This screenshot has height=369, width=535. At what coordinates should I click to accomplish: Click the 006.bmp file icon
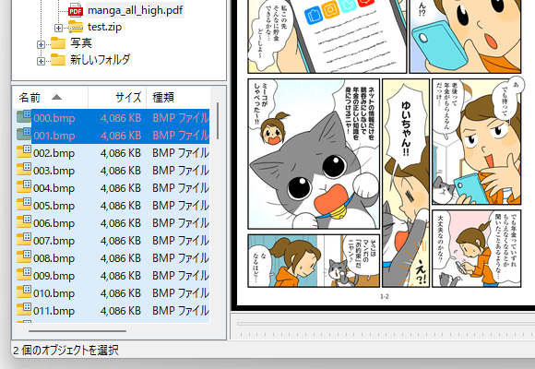pyautogui.click(x=24, y=222)
